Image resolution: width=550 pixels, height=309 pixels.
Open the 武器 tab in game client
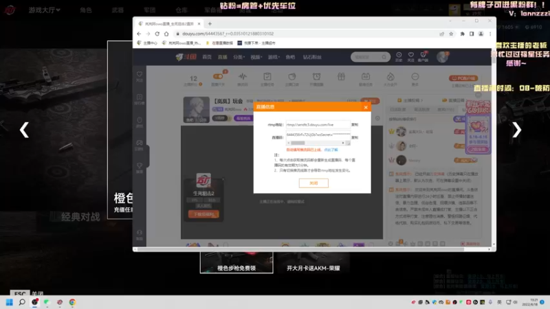(x=118, y=10)
